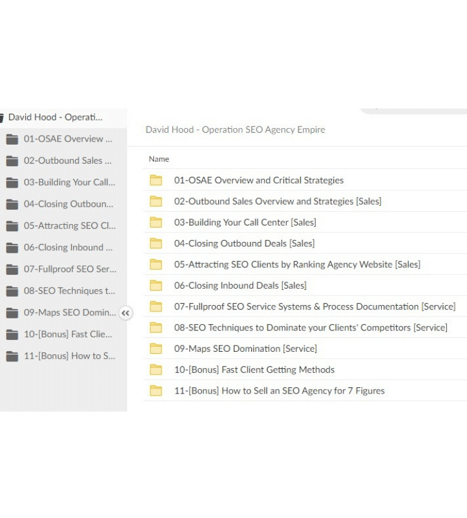Open 04-Closing Outboun... in sidebar tree
This screenshot has height=518, width=467.
[x=68, y=204]
